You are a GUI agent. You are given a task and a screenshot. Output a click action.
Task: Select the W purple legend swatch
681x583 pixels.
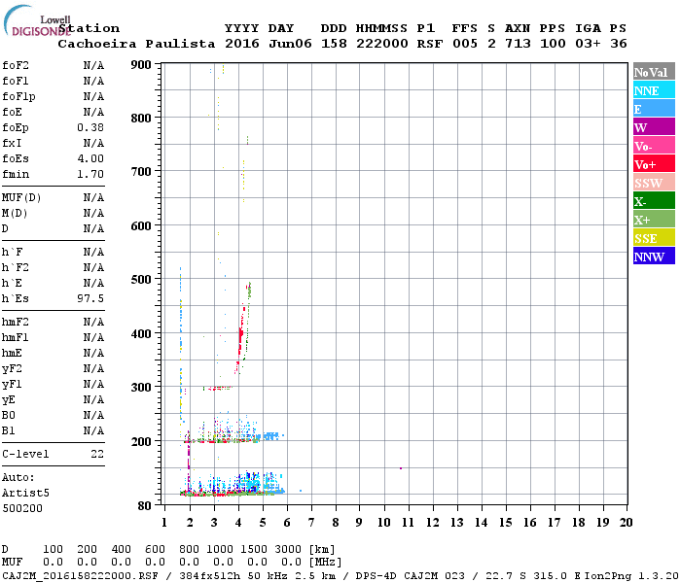click(654, 127)
